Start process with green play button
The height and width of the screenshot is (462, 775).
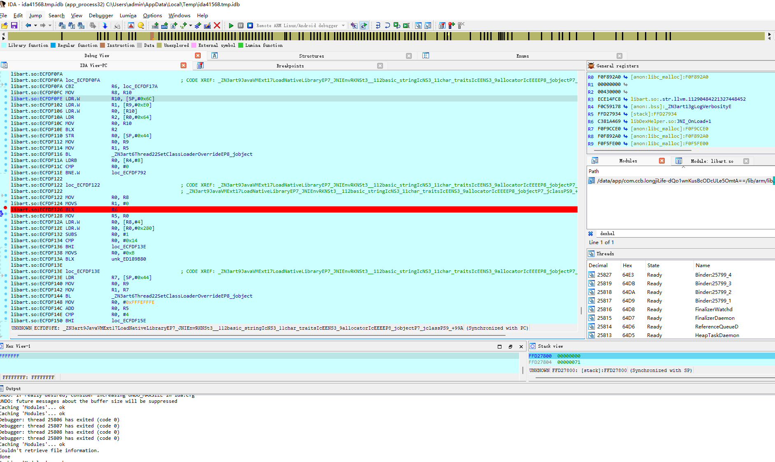[x=231, y=25]
